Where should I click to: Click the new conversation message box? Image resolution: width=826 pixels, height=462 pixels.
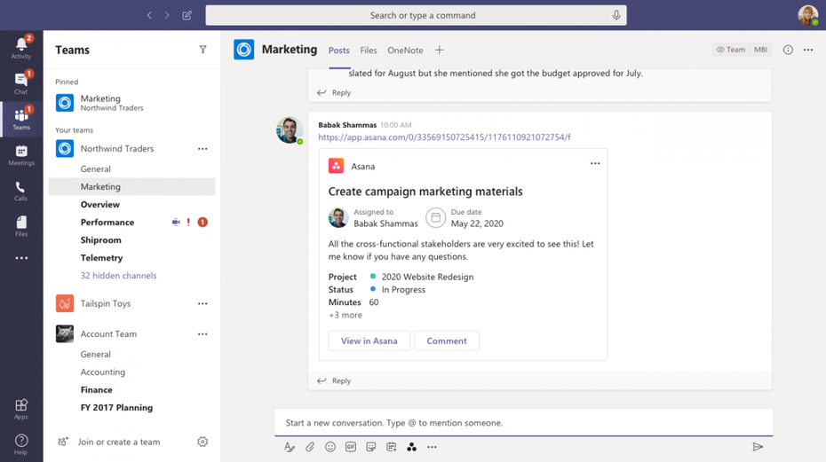tap(524, 422)
